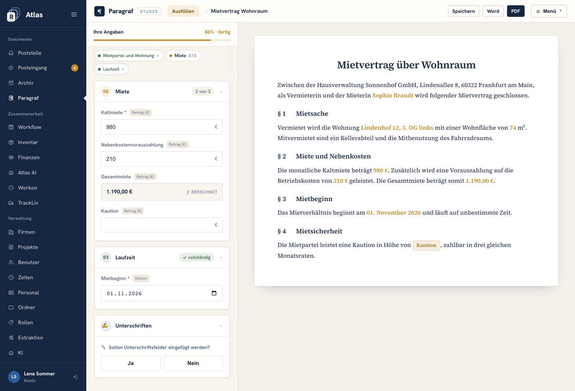Viewport: 575px width, 391px height.
Task: Click Sophie Brandt in the contract text
Action: point(393,95)
